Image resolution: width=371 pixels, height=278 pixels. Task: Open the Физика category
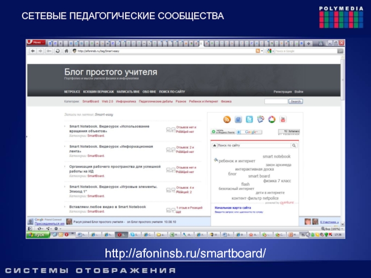pyautogui.click(x=226, y=101)
